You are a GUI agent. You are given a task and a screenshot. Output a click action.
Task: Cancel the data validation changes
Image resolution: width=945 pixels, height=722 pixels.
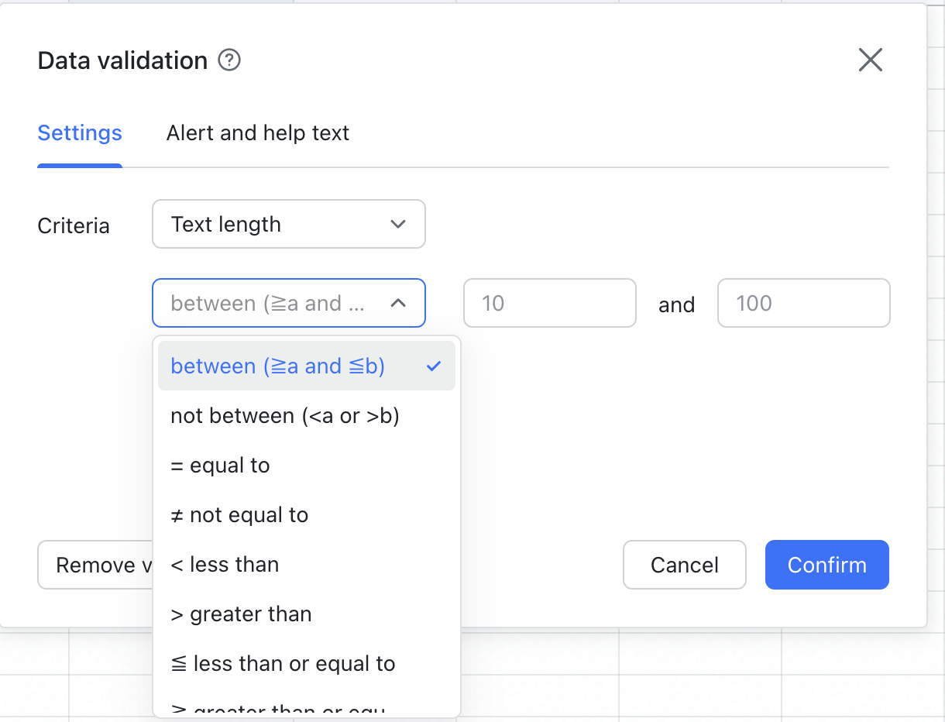tap(684, 565)
